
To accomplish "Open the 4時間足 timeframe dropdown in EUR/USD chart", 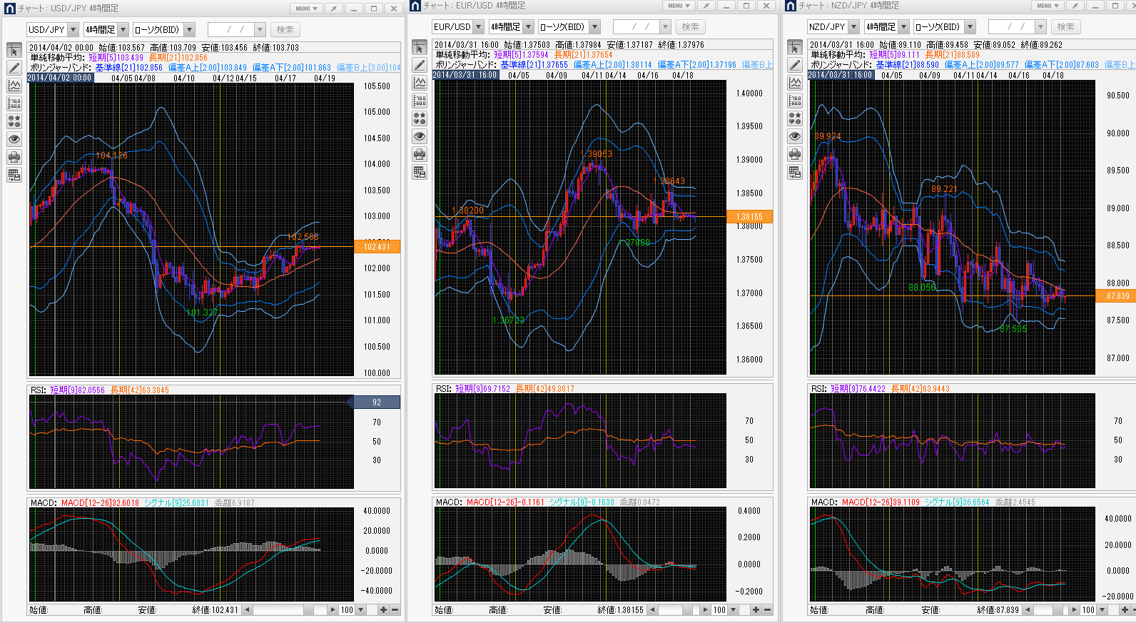I will pyautogui.click(x=529, y=27).
